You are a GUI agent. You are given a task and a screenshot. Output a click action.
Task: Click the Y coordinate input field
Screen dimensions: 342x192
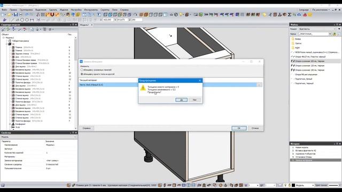[122, 20]
